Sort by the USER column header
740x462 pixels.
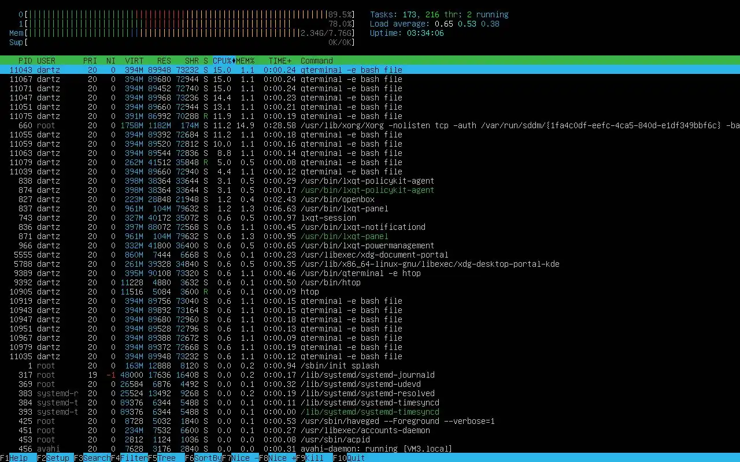(46, 61)
